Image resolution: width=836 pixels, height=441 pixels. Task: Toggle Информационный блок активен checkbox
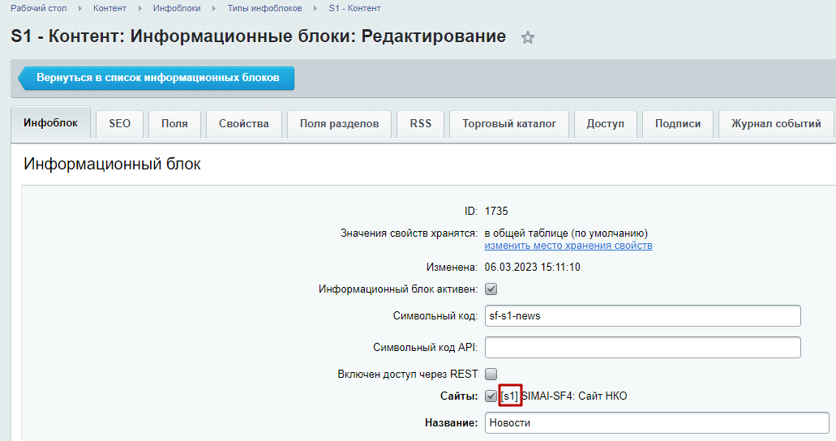click(x=491, y=289)
